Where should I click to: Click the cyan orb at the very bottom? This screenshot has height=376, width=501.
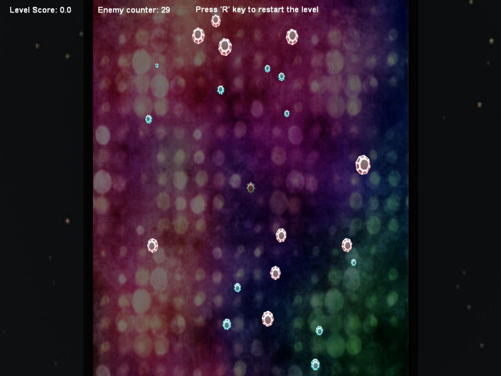[316, 365]
